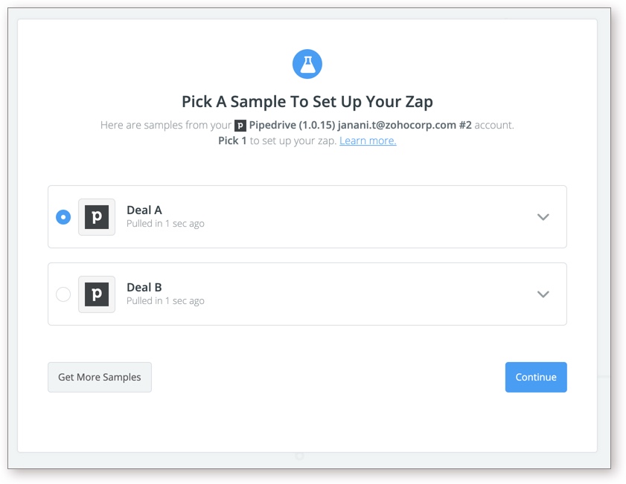Screen dimensions: 626x484
Task: Click the Deal B title text
Action: pos(144,288)
